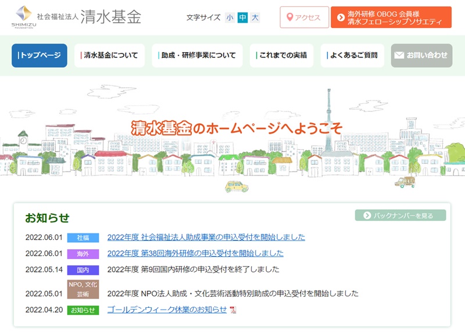
Task: Click the アクセス button
Action: click(x=304, y=17)
